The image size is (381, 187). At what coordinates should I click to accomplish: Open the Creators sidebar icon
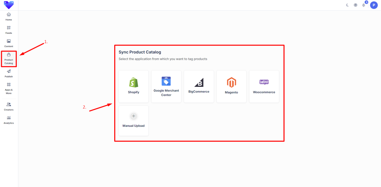tap(9, 104)
